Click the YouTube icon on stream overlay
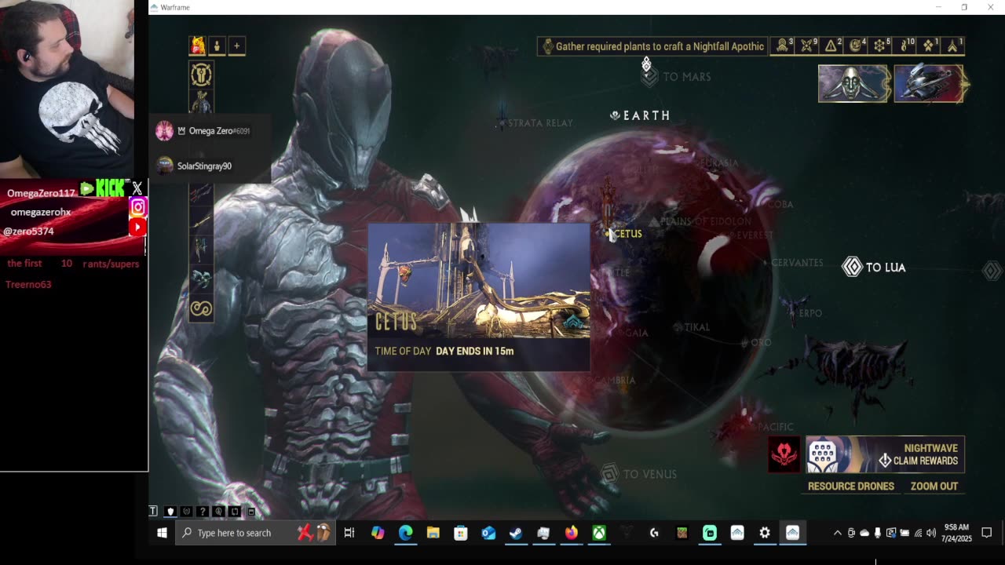Screen dimensions: 1005x565 coord(137,227)
